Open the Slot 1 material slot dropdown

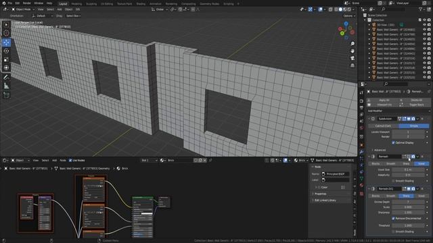click(x=149, y=161)
